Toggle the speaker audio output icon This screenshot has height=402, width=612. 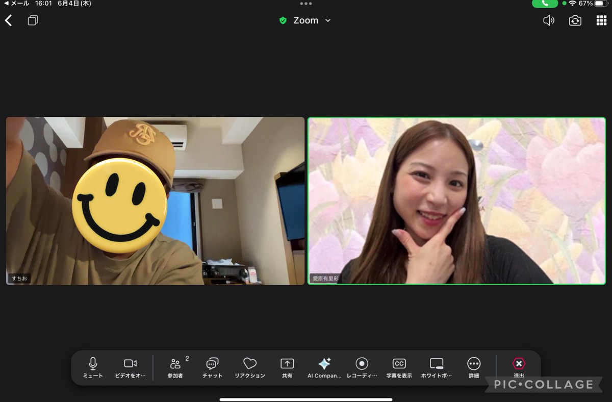(x=549, y=20)
